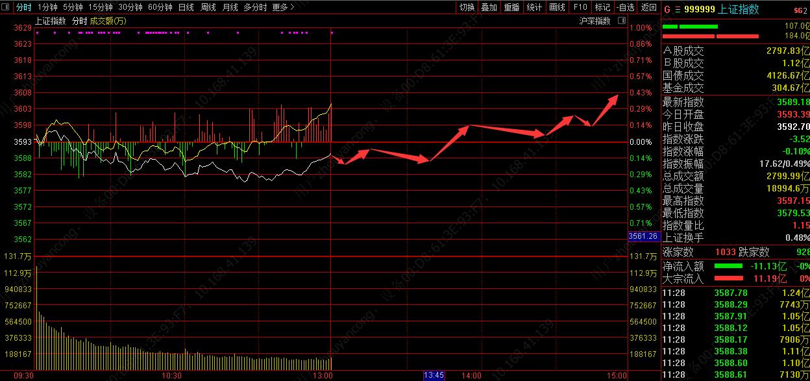Open the green three-line menu icon
The image size is (810, 381).
coord(678,10)
